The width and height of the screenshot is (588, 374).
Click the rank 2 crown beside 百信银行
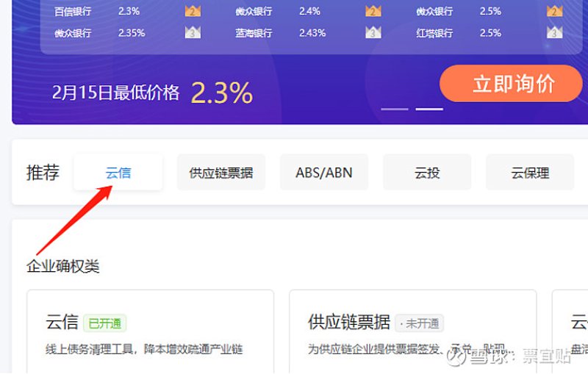tap(193, 11)
